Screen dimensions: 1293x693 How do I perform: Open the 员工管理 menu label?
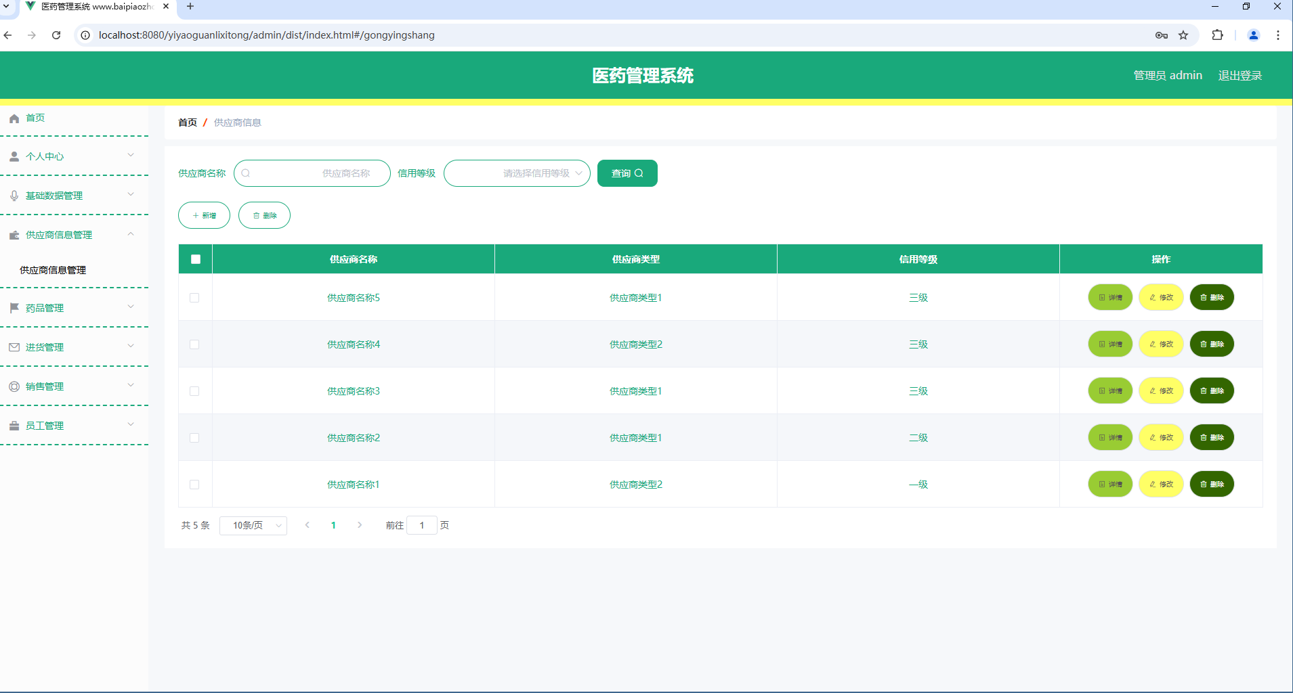[45, 426]
